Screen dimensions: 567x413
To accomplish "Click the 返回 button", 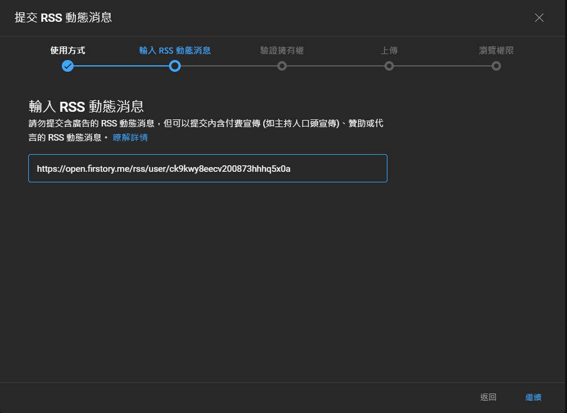I will (x=488, y=397).
